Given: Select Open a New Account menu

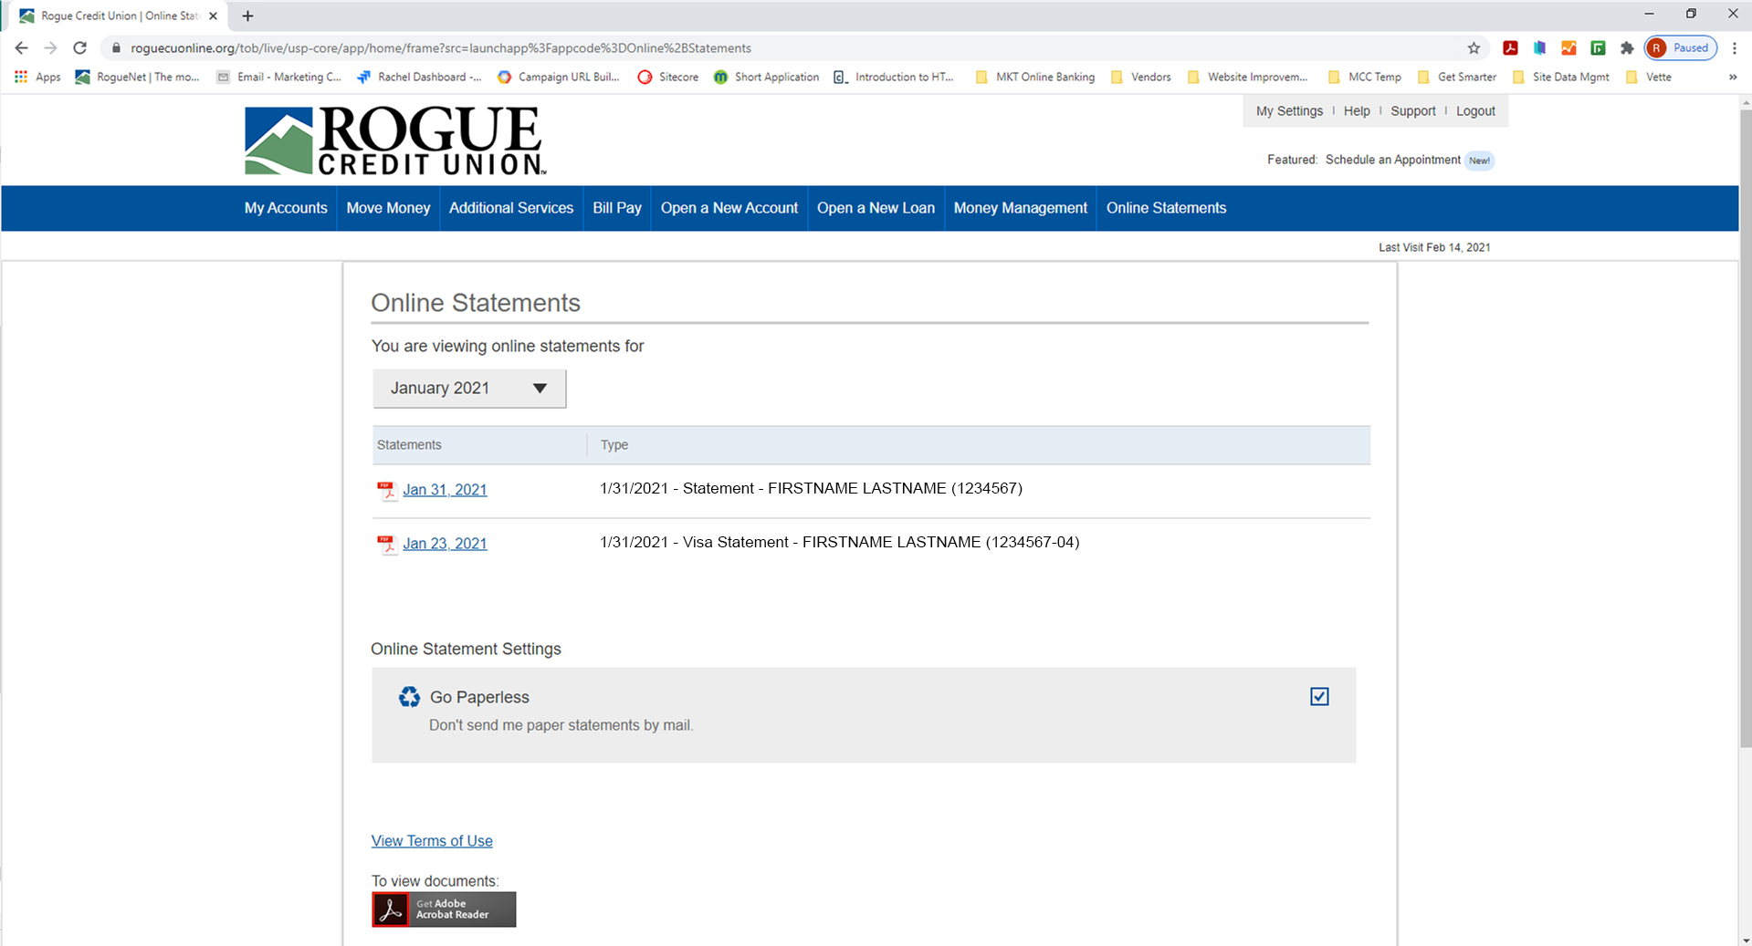Looking at the screenshot, I should coord(729,208).
